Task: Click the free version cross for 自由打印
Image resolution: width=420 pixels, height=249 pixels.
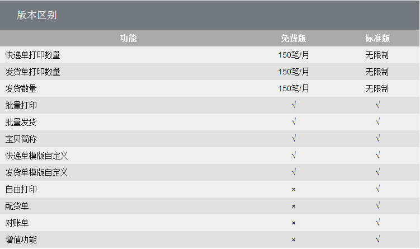Action: pos(294,189)
